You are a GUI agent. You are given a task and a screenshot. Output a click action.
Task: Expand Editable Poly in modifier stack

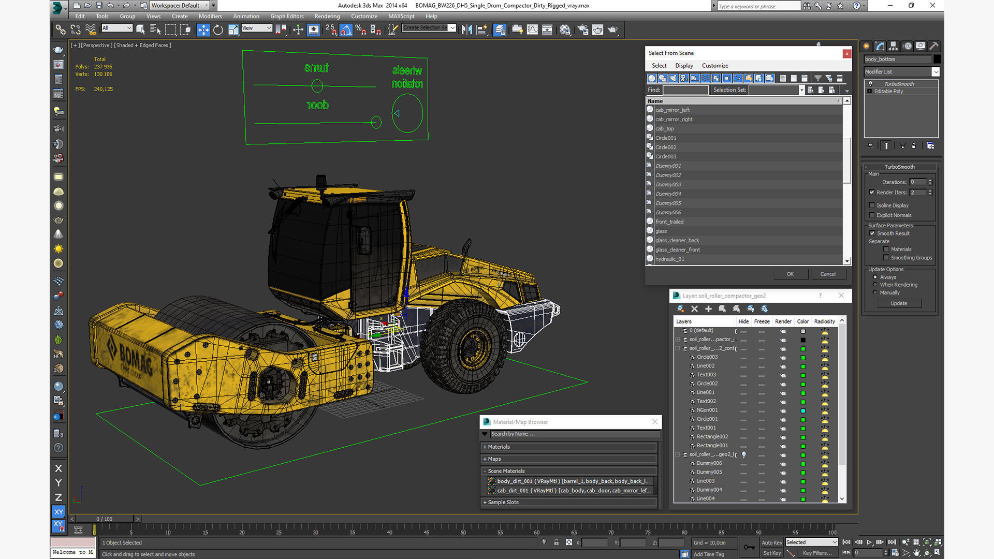[870, 92]
